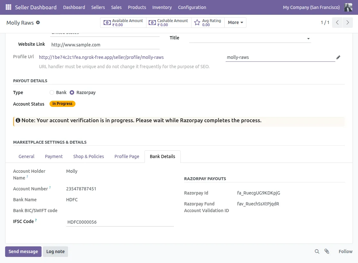Expand the More dropdown

(235, 23)
